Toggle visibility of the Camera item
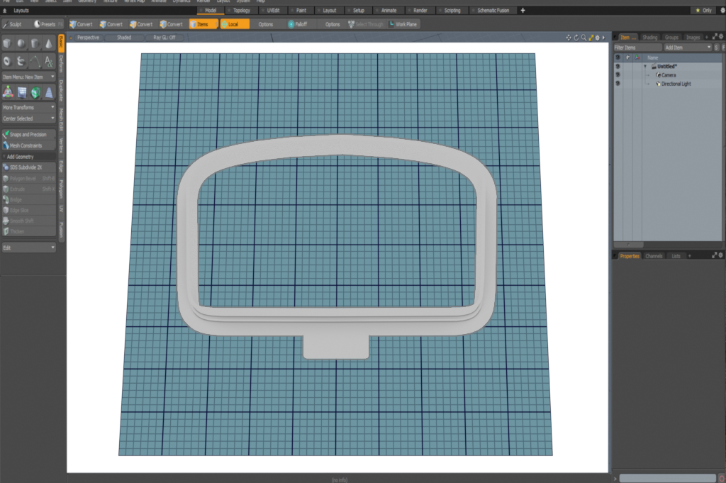The image size is (726, 483). pyautogui.click(x=618, y=74)
